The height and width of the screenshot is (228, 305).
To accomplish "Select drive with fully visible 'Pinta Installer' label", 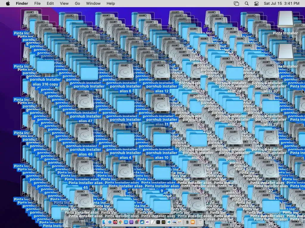I will click(x=285, y=19).
